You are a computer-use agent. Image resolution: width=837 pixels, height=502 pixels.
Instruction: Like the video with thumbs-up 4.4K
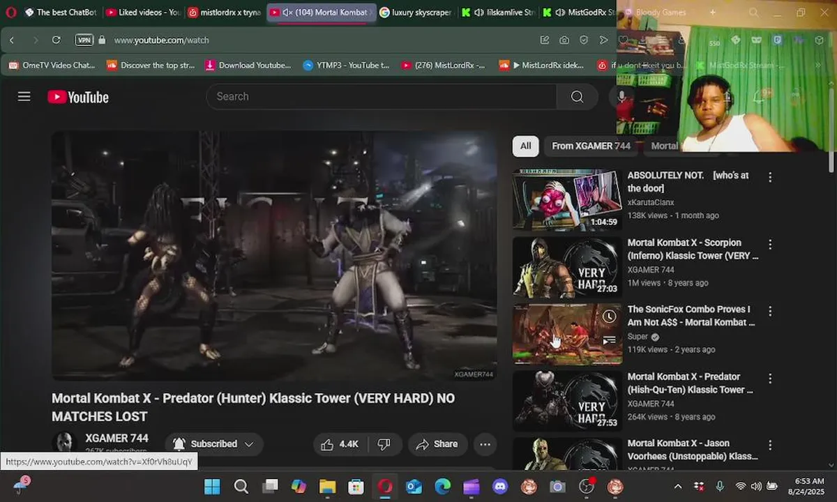click(340, 444)
